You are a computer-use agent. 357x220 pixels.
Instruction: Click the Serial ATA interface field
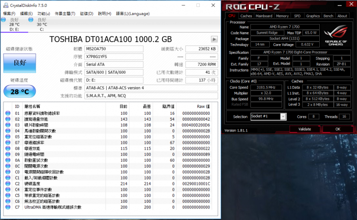(x=114, y=64)
